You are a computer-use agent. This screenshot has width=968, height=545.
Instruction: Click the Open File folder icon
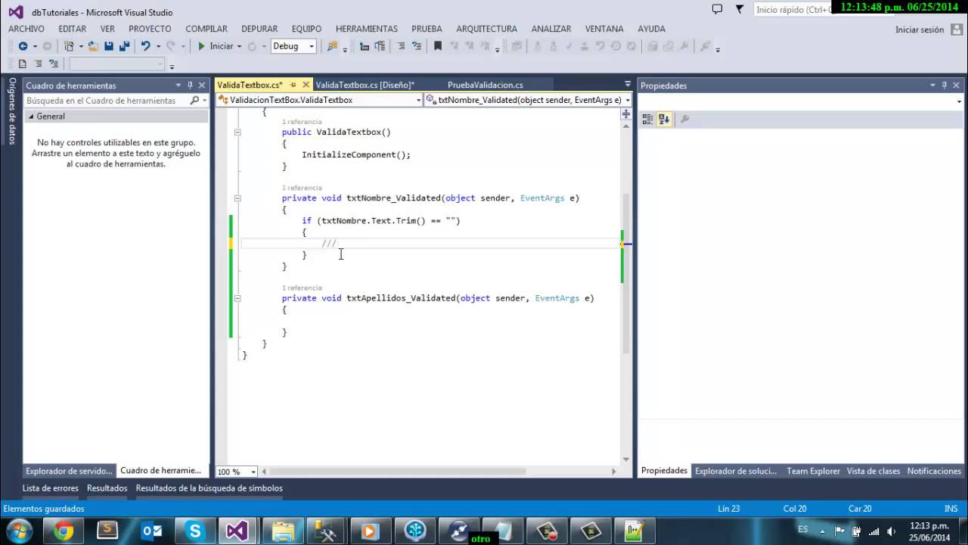coord(92,46)
